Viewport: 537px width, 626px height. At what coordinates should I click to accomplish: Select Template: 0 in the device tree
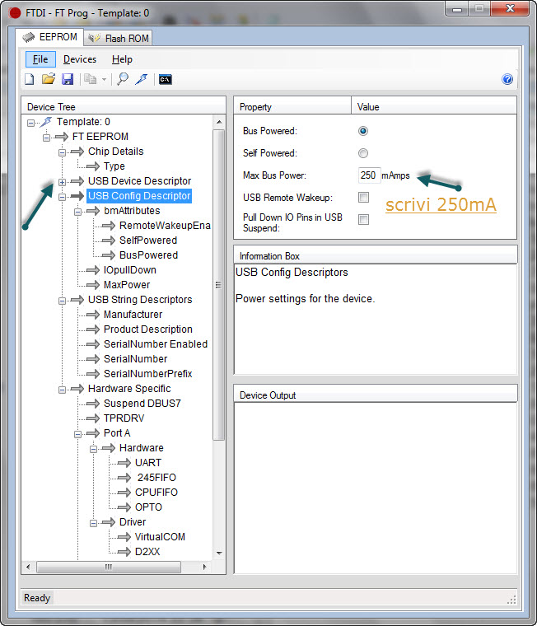pos(83,121)
